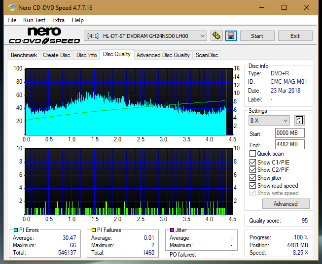The image size is (322, 264).
Task: Click the End position field 4482 MB
Action: pyautogui.click(x=290, y=144)
